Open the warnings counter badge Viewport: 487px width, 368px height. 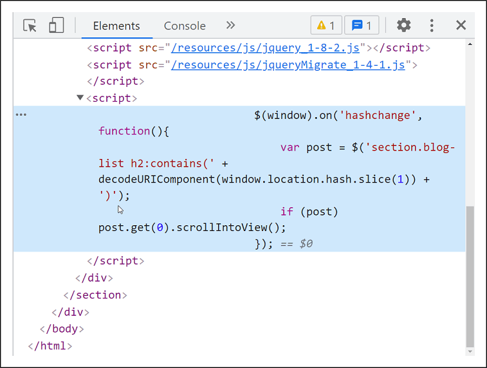(x=326, y=25)
